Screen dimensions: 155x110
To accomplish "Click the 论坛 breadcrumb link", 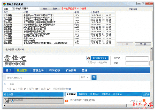I will (x=12, y=84).
